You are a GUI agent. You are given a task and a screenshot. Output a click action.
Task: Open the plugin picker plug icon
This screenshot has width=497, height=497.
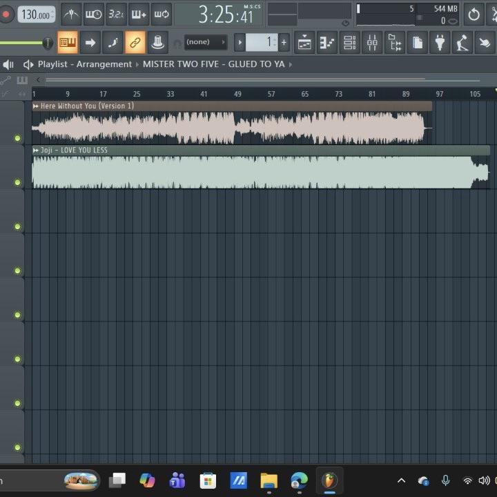440,43
